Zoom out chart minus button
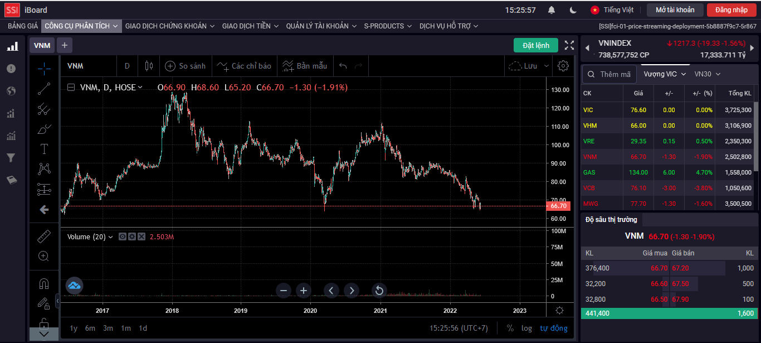761x343 pixels. click(284, 290)
